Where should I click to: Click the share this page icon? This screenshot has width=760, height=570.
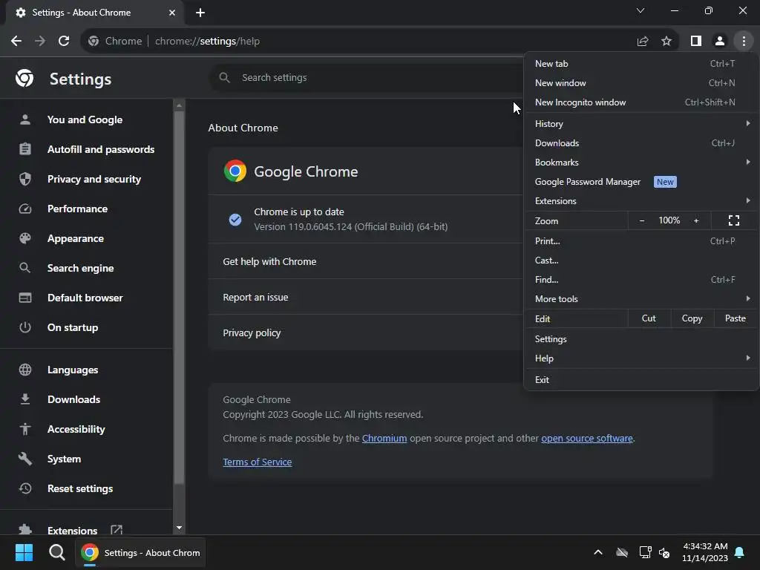coord(643,42)
